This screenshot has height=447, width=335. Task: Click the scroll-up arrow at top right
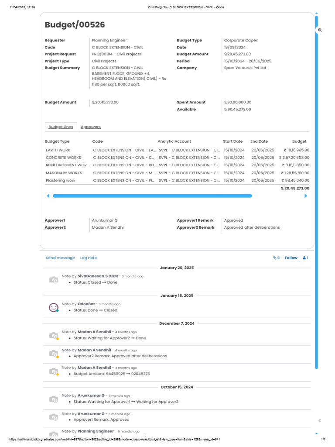click(317, 14)
